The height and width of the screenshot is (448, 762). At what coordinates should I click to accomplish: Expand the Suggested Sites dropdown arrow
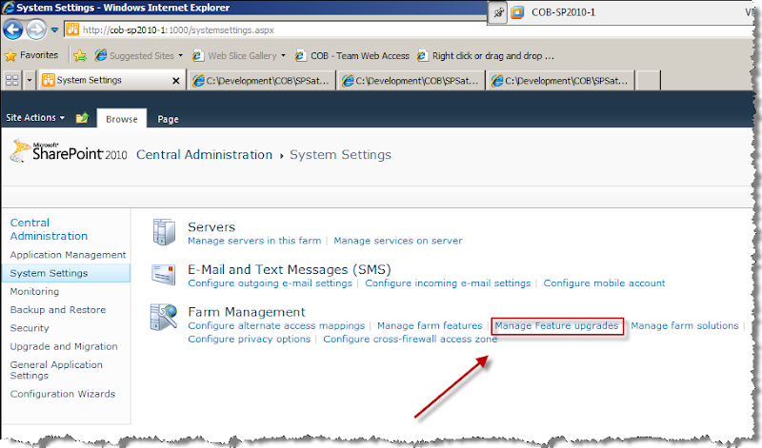181,55
